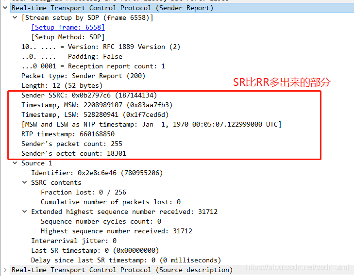Select the Padding: False row
Image resolution: width=354 pixels, height=276 pixels.
[x=72, y=56]
